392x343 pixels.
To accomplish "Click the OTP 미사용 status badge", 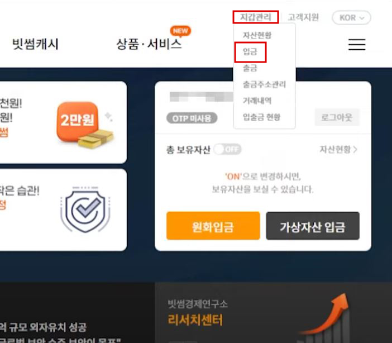I will coord(192,118).
